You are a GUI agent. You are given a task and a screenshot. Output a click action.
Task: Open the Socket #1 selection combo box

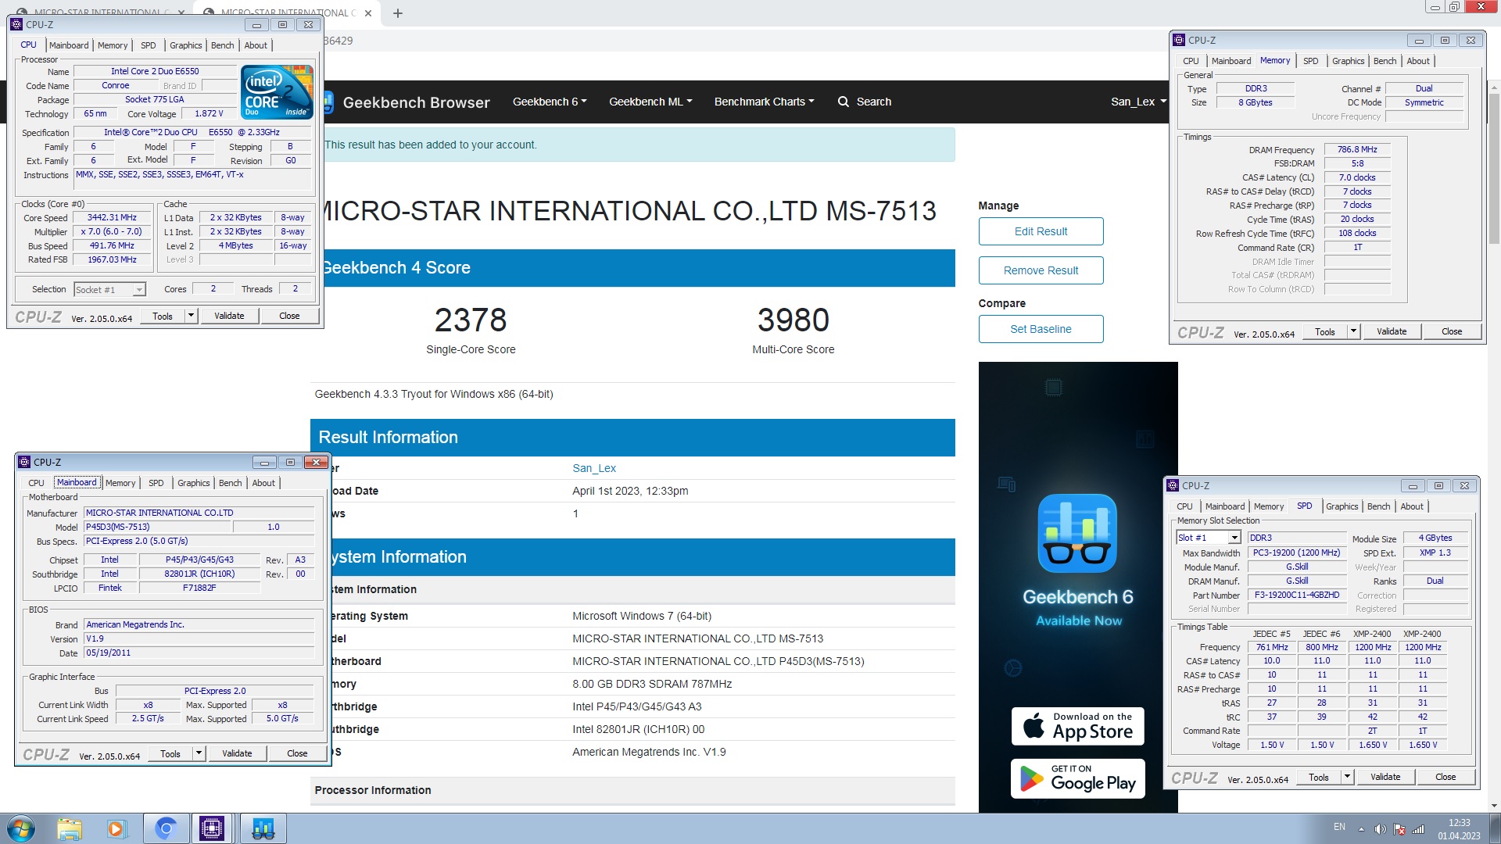point(109,290)
